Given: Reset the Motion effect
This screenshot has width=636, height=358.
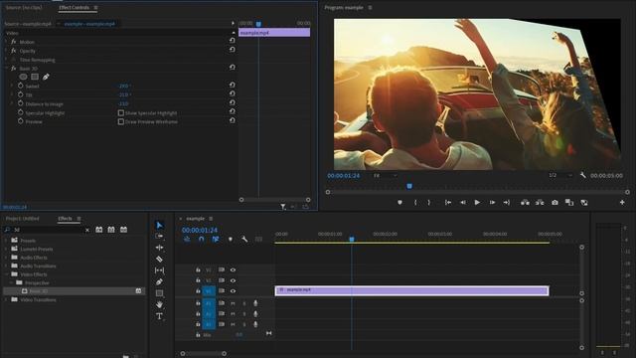Looking at the screenshot, I should point(232,41).
